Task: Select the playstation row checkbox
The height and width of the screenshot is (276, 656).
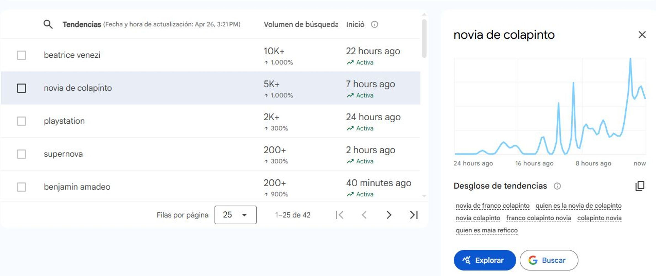Action: click(22, 121)
